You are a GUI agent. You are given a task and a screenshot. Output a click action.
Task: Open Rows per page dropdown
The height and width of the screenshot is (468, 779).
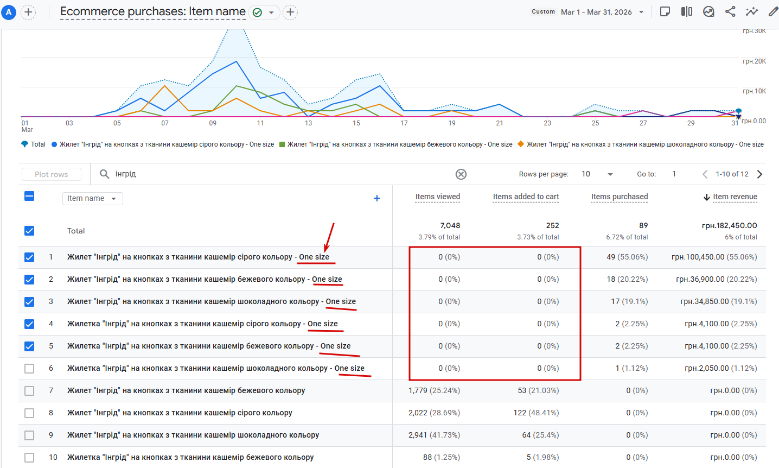tap(597, 174)
